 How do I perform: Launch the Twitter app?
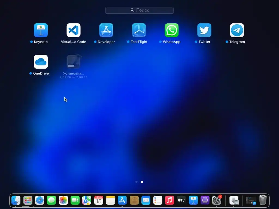point(204,30)
